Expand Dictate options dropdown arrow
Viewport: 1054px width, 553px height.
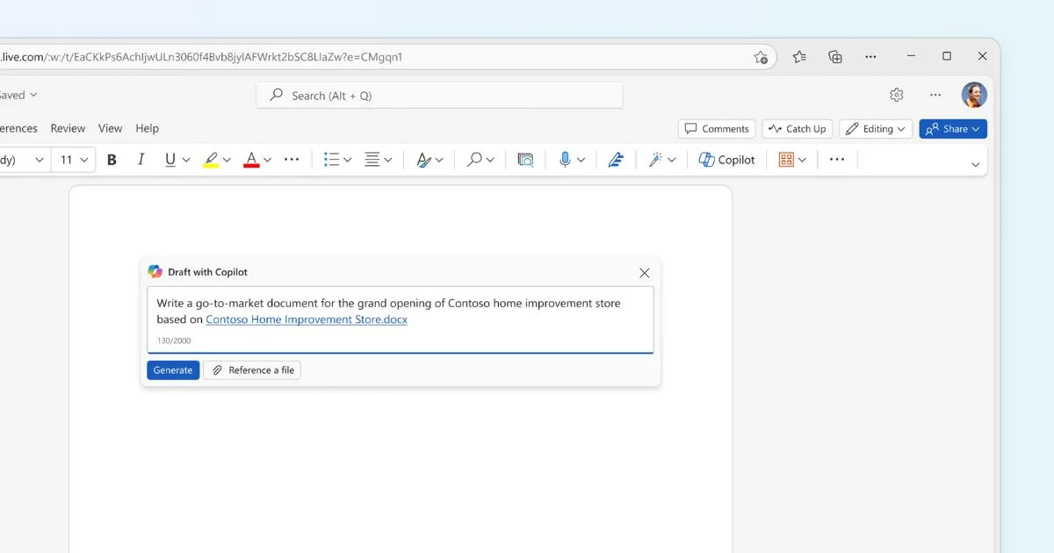(581, 160)
